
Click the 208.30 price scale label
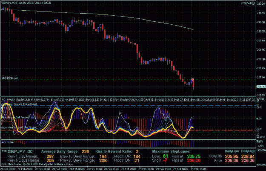[x=261, y=59]
